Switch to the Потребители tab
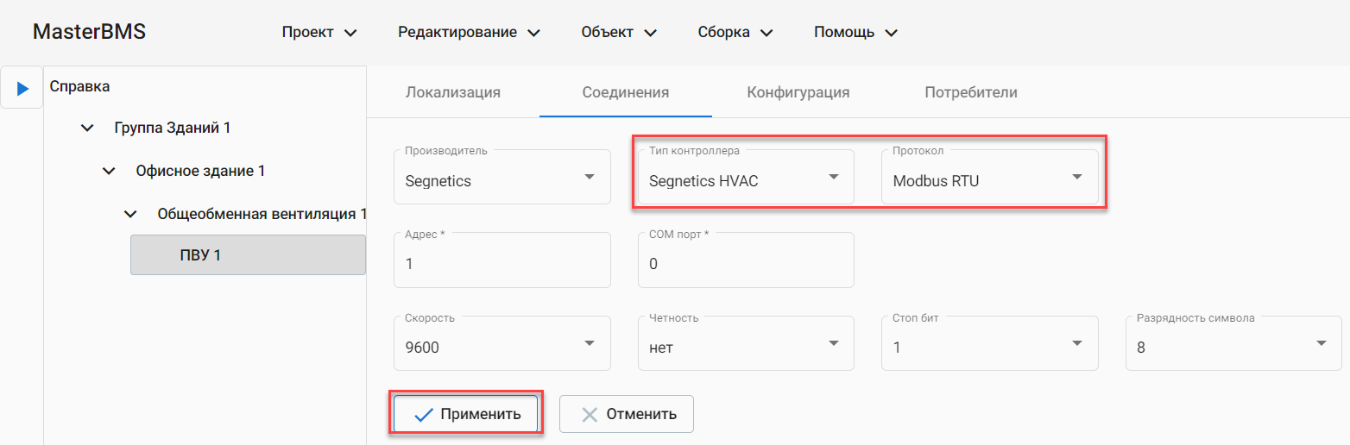 click(971, 92)
